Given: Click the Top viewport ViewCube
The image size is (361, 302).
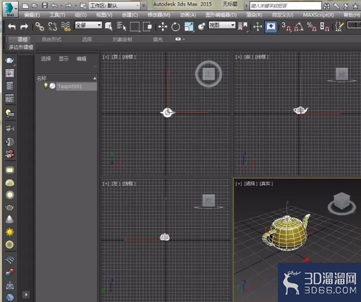Looking at the screenshot, I should (209, 74).
